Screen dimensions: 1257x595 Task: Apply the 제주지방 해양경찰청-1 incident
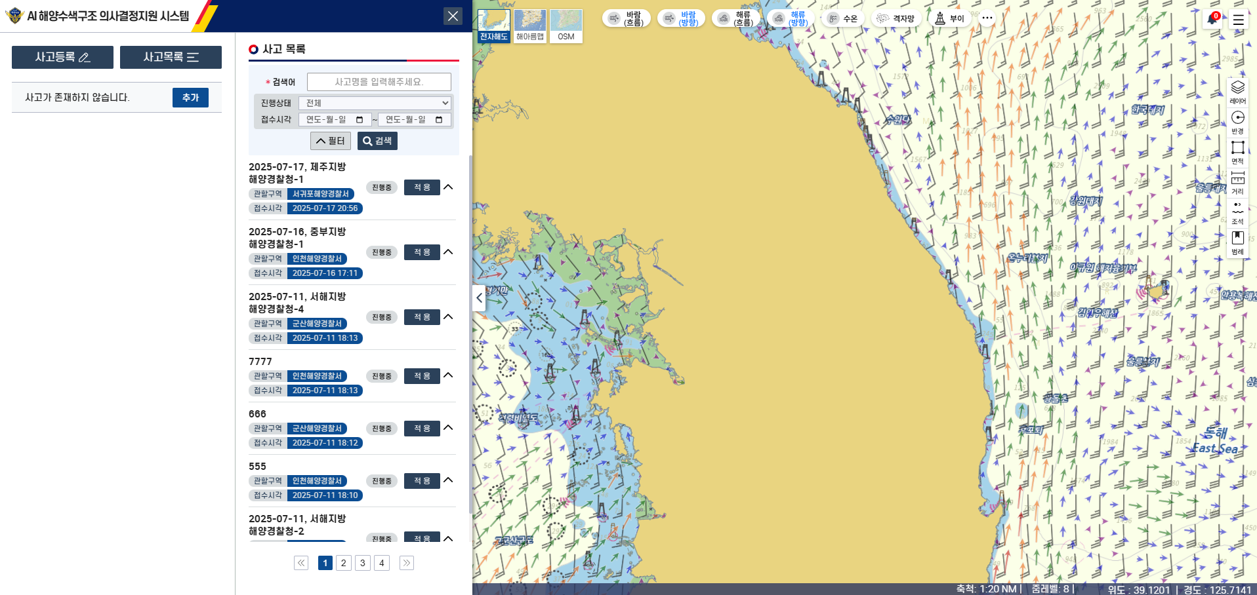click(422, 187)
